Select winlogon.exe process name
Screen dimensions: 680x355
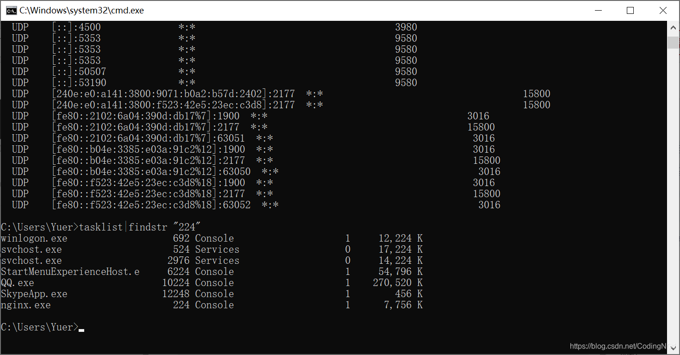tap(34, 238)
